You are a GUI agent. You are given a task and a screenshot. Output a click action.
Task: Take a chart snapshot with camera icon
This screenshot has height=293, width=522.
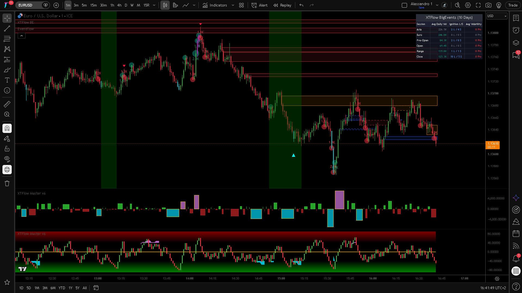click(488, 5)
